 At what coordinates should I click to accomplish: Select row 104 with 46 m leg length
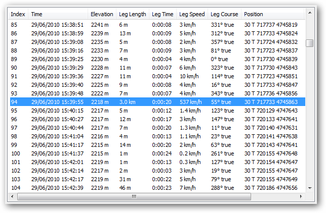(x=152, y=188)
